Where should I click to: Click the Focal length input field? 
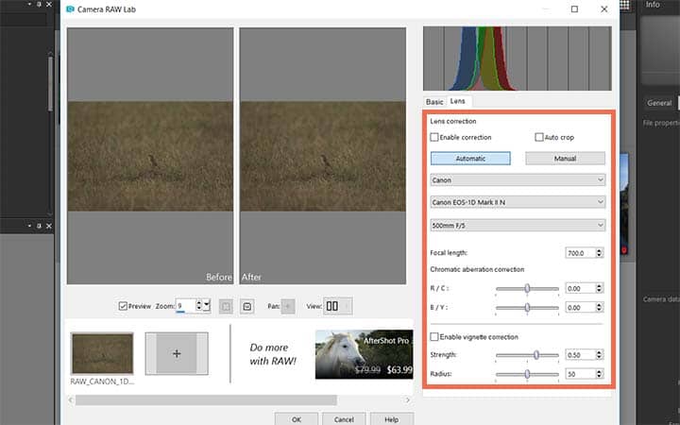(580, 253)
